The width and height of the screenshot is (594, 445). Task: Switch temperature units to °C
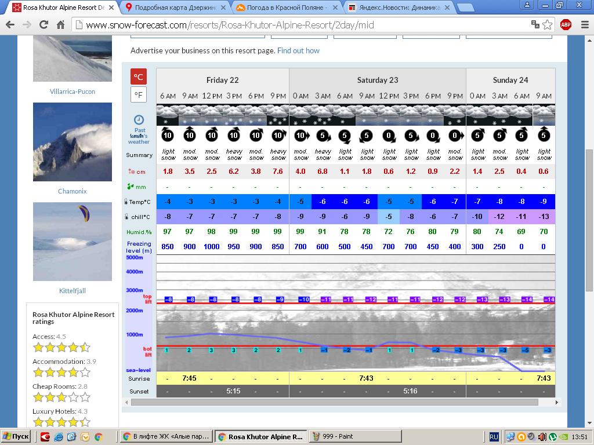click(x=138, y=76)
